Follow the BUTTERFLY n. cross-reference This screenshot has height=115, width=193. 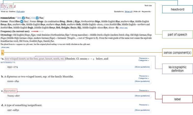[8, 62]
